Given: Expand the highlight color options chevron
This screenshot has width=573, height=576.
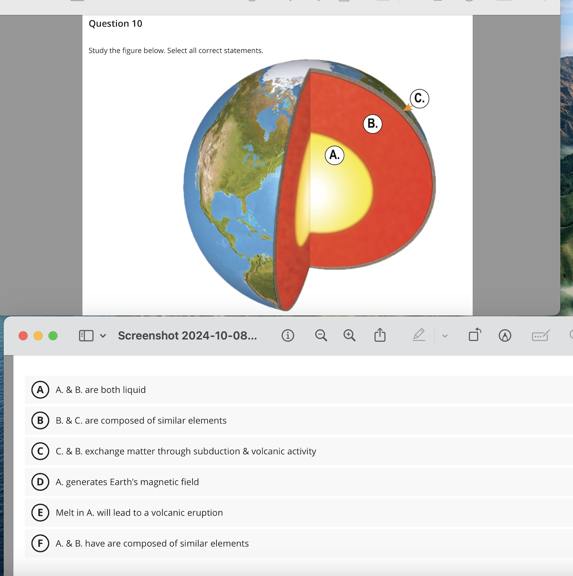Looking at the screenshot, I should tap(445, 336).
